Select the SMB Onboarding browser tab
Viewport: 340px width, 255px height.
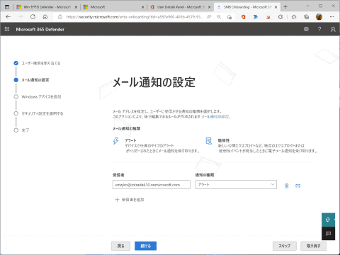point(246,7)
